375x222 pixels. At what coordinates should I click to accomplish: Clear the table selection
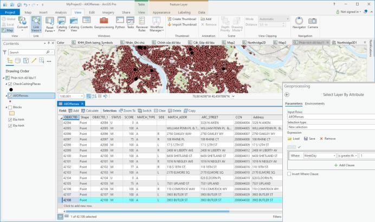pos(160,110)
